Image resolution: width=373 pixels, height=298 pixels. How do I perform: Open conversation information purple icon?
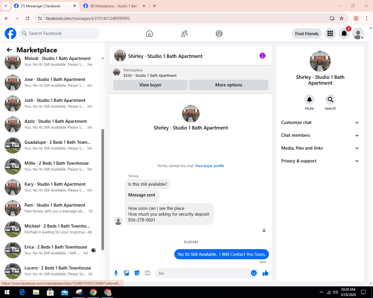[263, 56]
